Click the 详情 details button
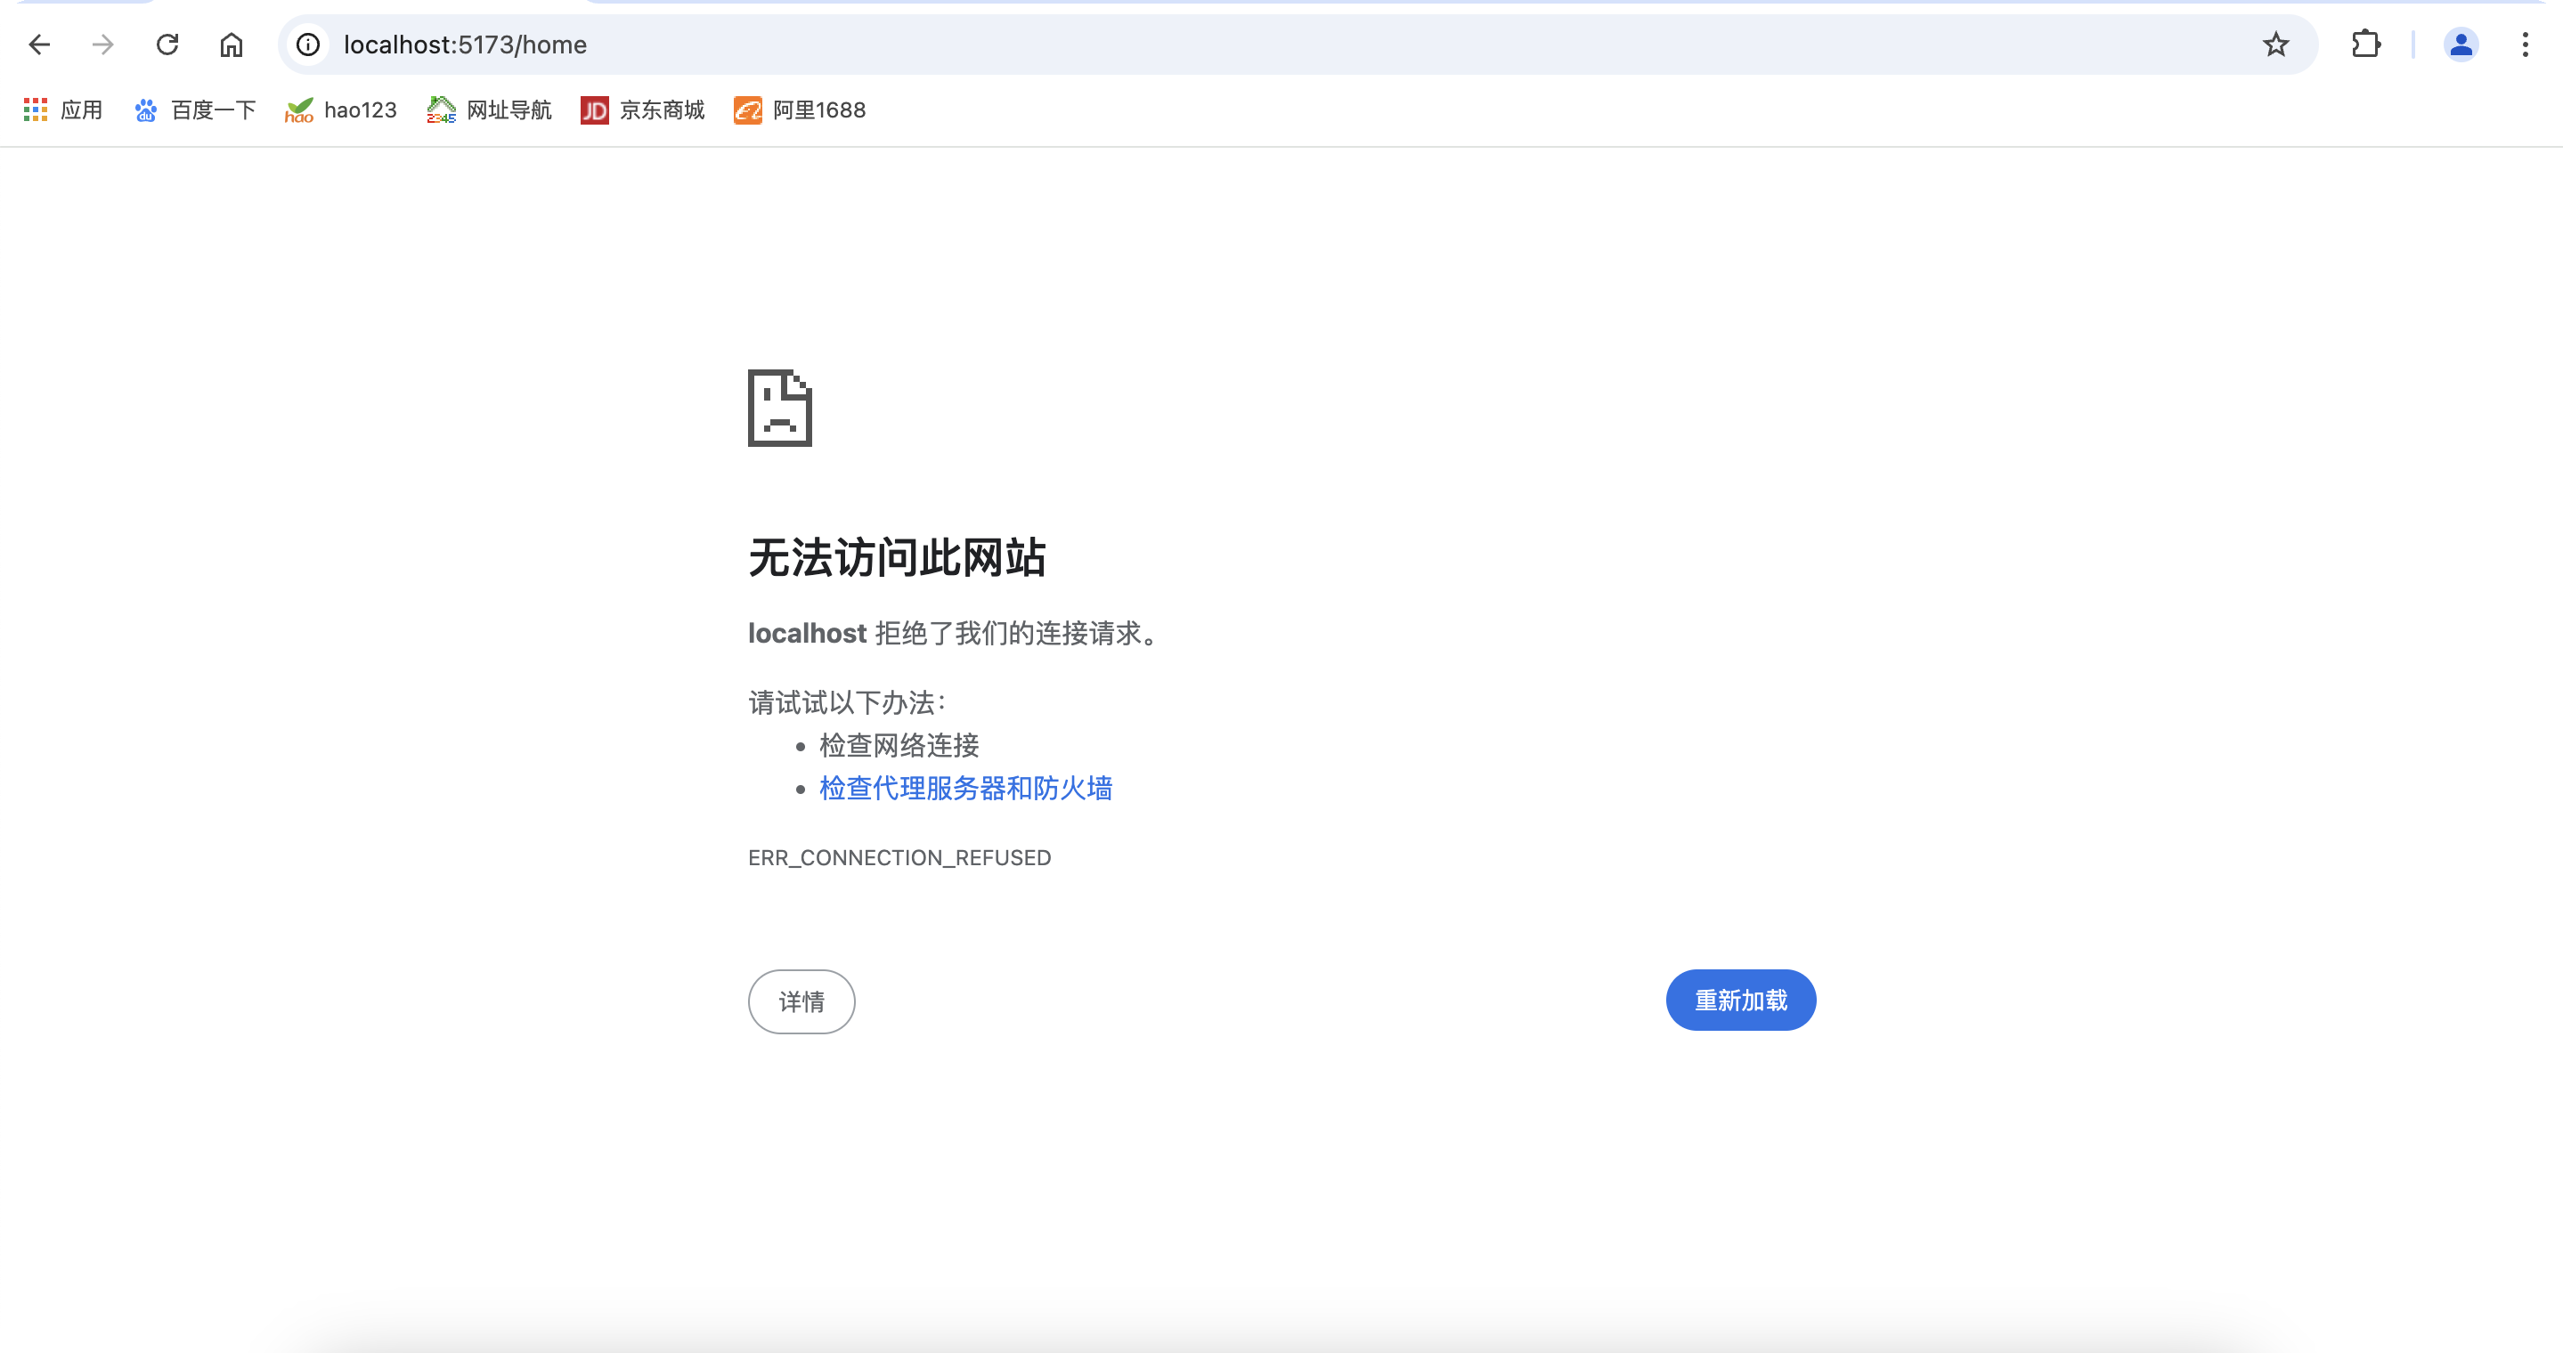This screenshot has width=2563, height=1353. (801, 1001)
